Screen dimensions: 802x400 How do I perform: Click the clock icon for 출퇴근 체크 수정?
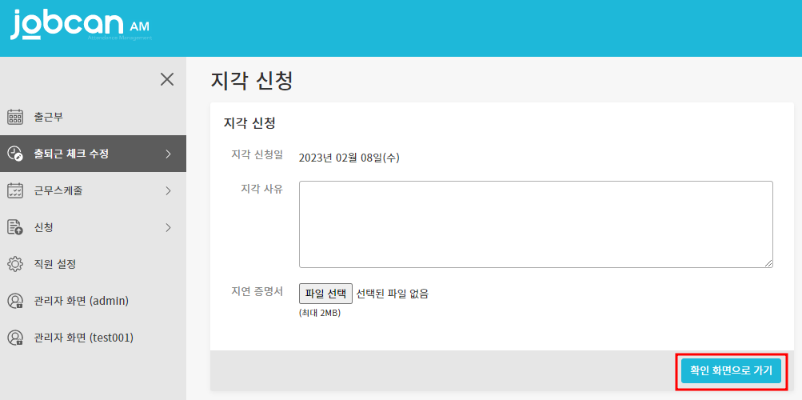15,154
